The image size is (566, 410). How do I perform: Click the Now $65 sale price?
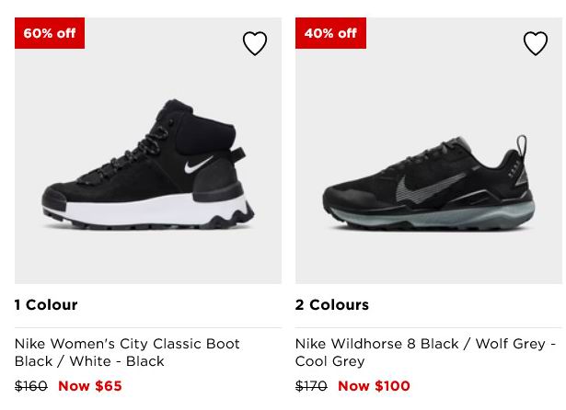coord(90,386)
